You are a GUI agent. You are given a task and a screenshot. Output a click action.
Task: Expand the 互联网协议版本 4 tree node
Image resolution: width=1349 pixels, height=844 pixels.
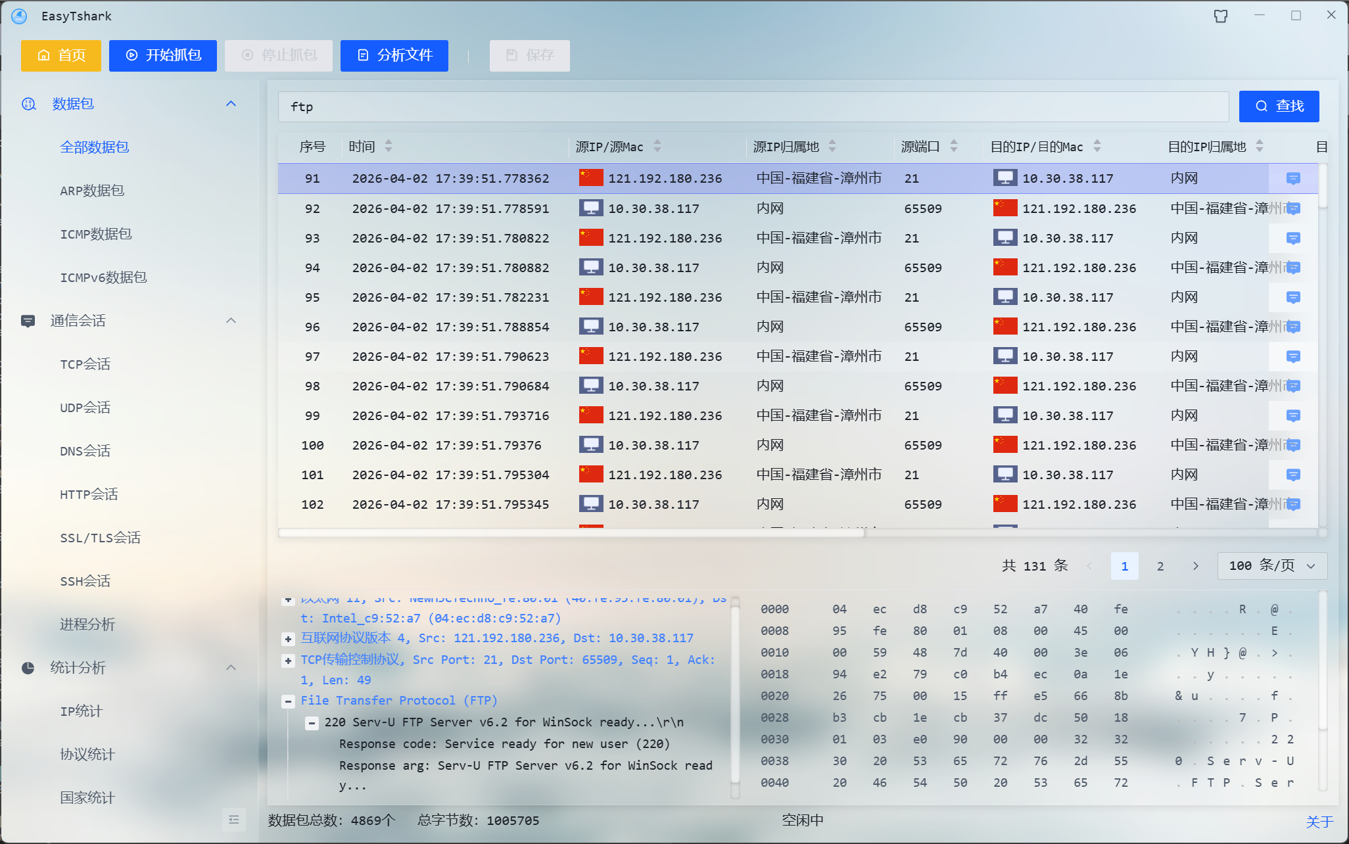(288, 639)
